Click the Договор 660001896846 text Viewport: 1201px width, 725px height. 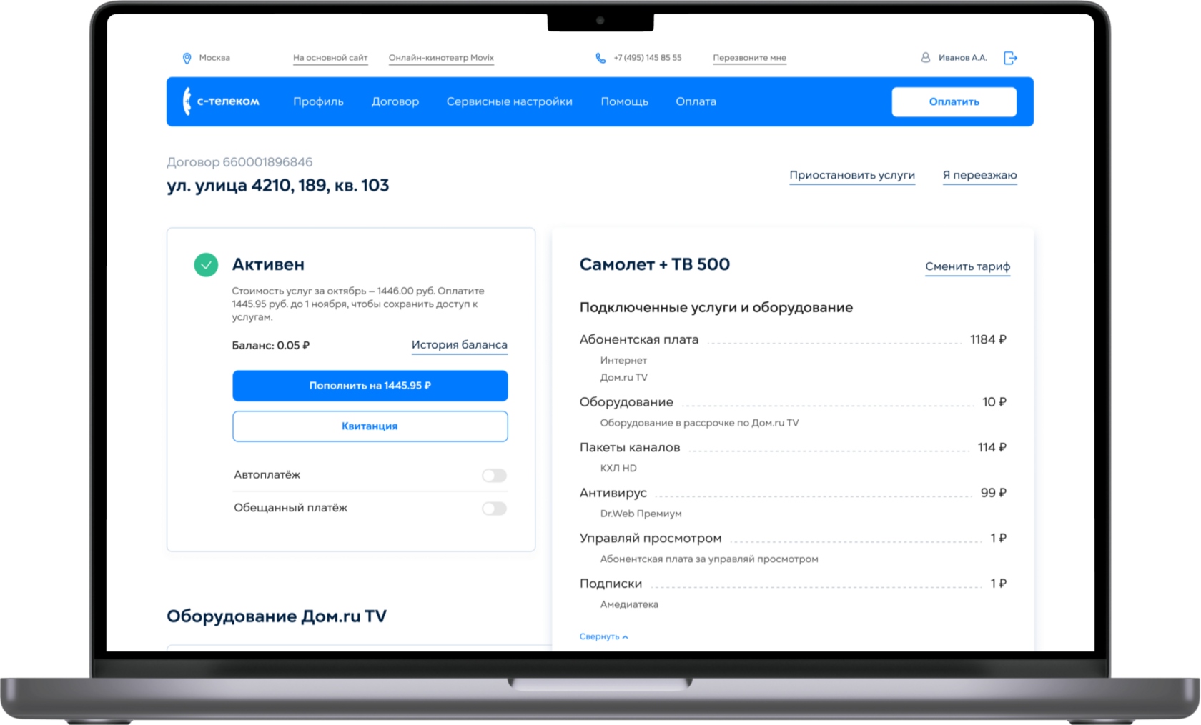pos(239,162)
